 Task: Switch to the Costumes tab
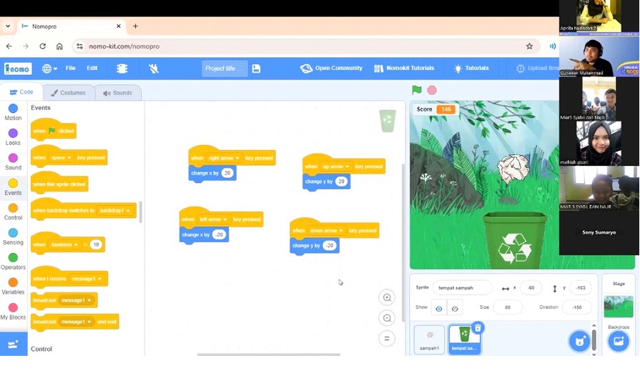tap(68, 93)
